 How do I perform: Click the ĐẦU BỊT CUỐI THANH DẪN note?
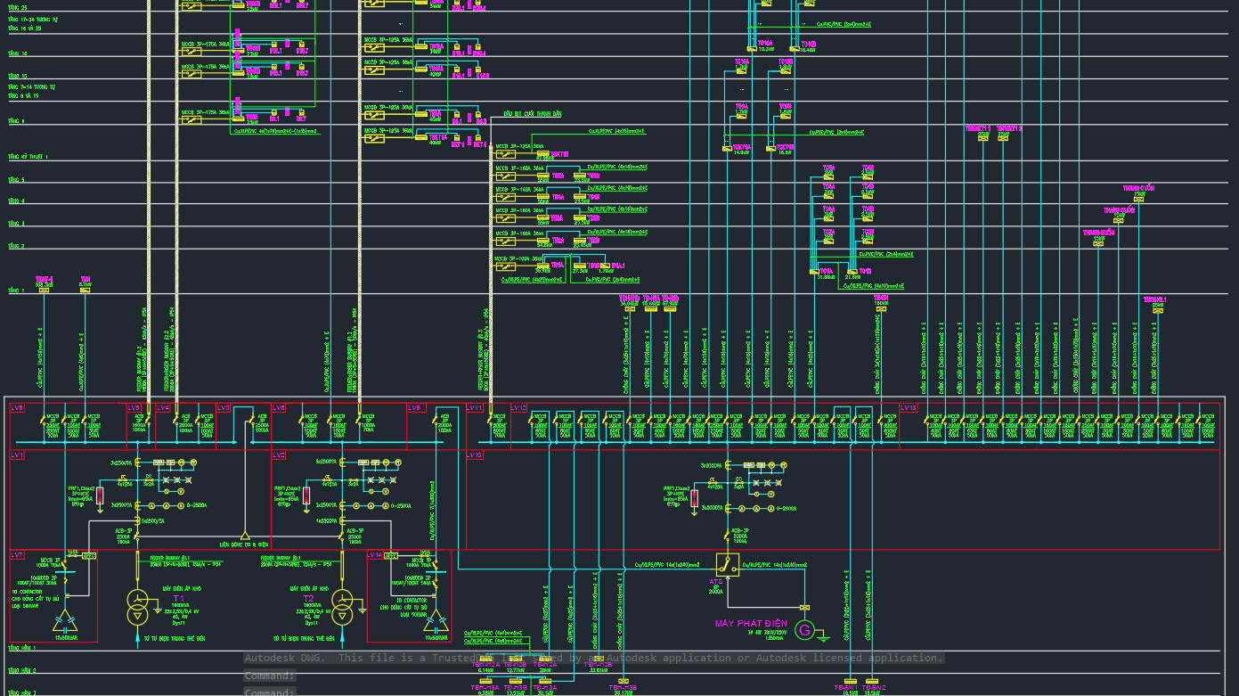(533, 115)
